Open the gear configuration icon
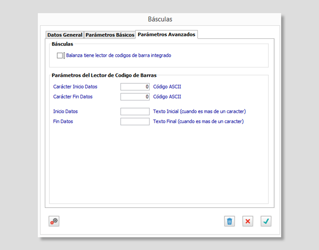The image size is (319, 250). point(54,221)
